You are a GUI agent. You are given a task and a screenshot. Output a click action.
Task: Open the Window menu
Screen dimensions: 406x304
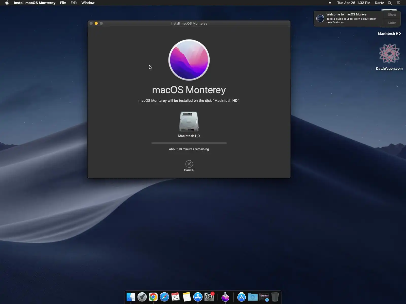click(88, 3)
